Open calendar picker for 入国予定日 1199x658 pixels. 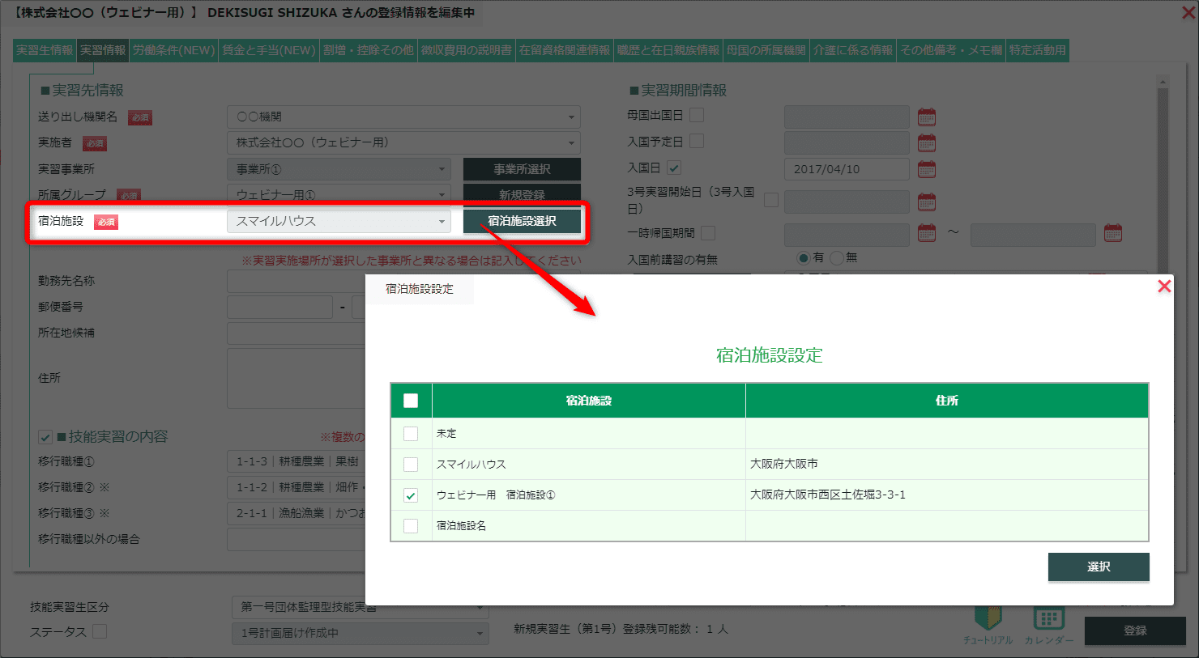click(926, 143)
